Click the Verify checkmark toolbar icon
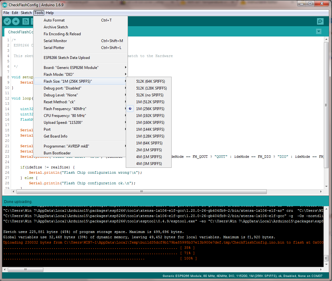This screenshot has width=332, height=281. point(7,21)
